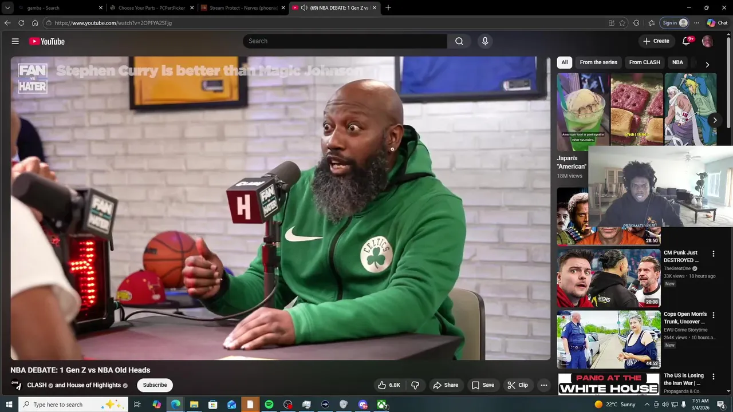Open YouTube notifications bell
733x412 pixels.
(x=687, y=41)
